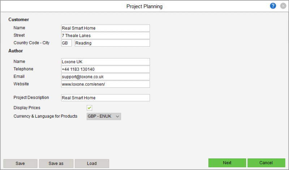Select the Country Code field containing GB
Screen dimensions: 289x170
point(66,43)
